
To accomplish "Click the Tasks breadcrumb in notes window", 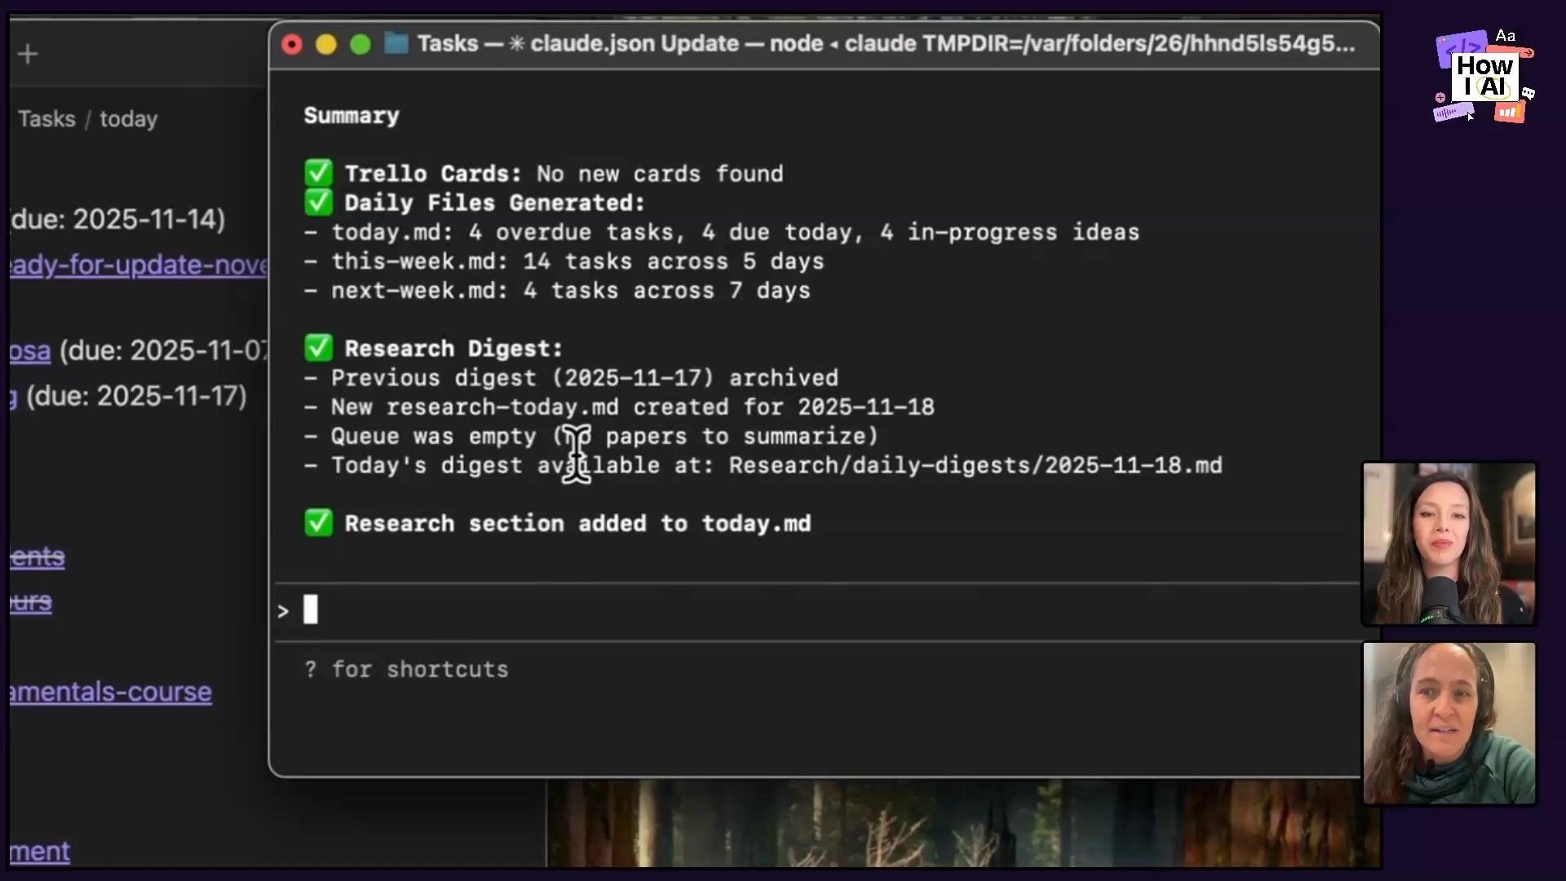I will click(46, 119).
